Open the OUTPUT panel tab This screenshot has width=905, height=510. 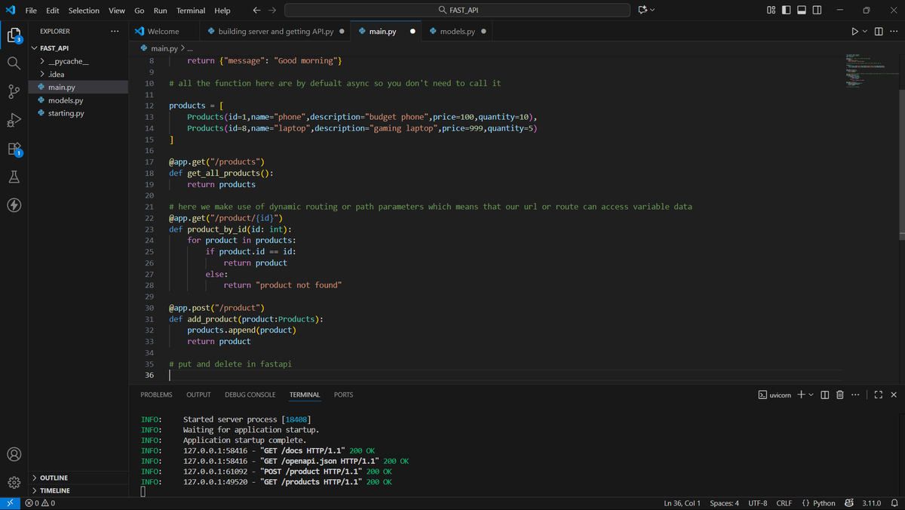click(x=198, y=395)
